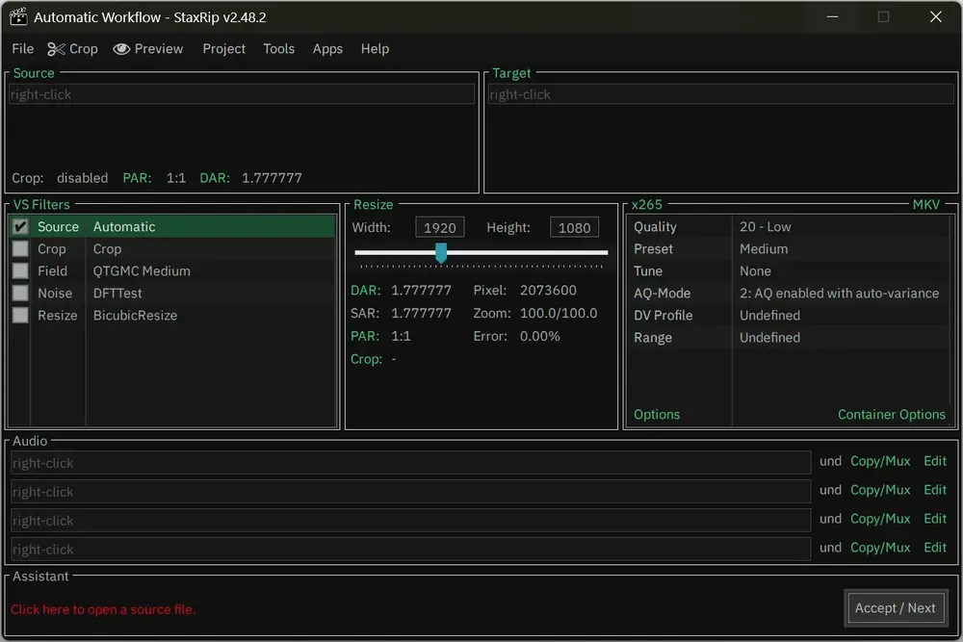Open the x265 encoder selection menu
The width and height of the screenshot is (963, 642).
(x=647, y=204)
